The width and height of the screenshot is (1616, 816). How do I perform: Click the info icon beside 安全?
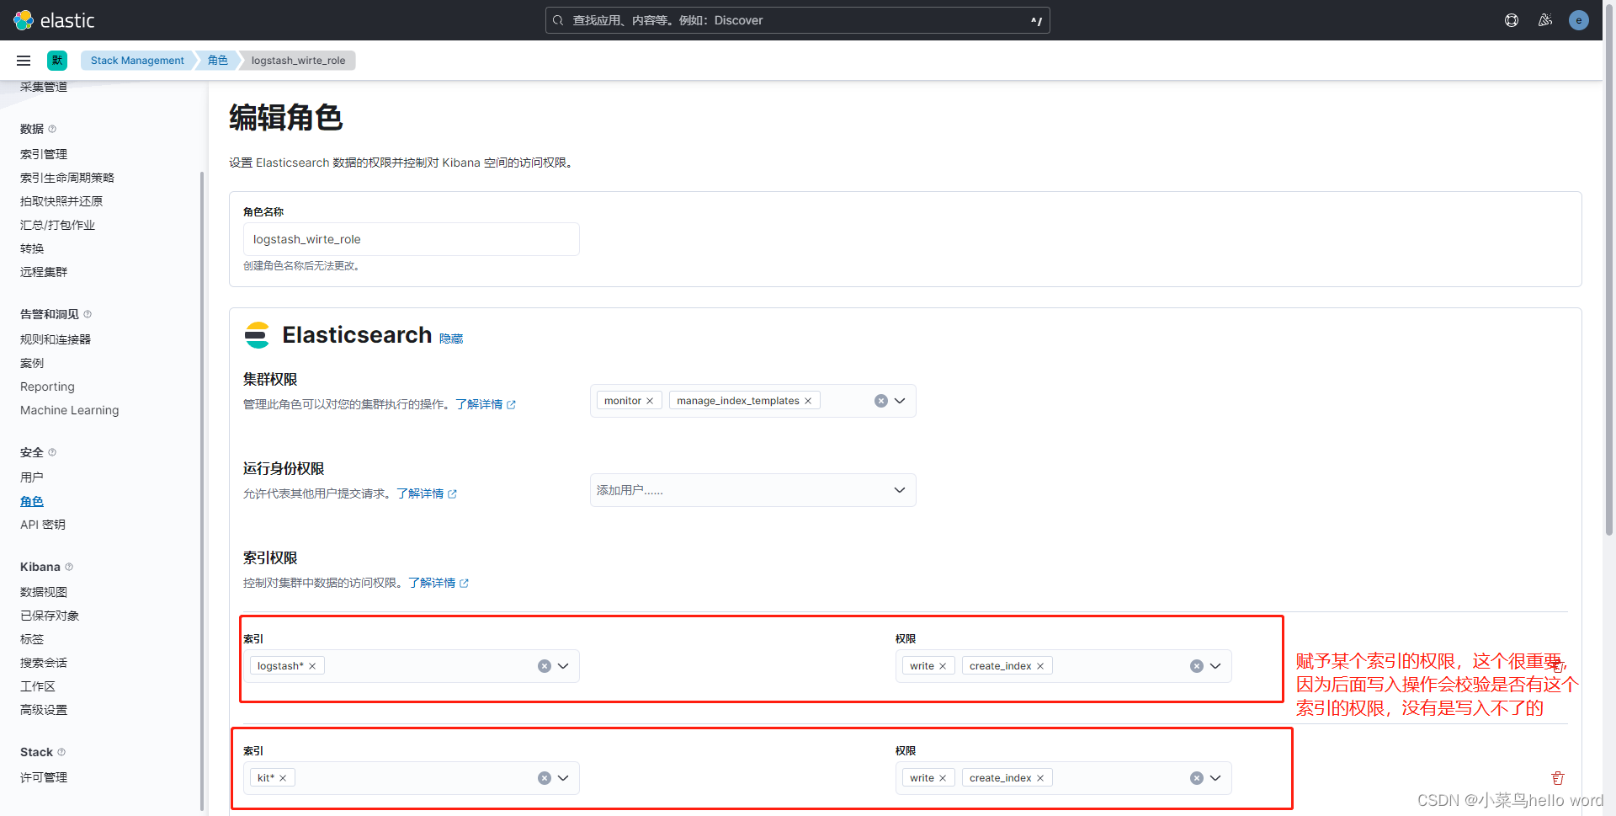[52, 452]
